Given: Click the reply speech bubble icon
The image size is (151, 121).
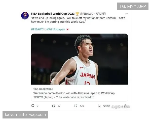Looking at the screenshot, I should 33,106.
